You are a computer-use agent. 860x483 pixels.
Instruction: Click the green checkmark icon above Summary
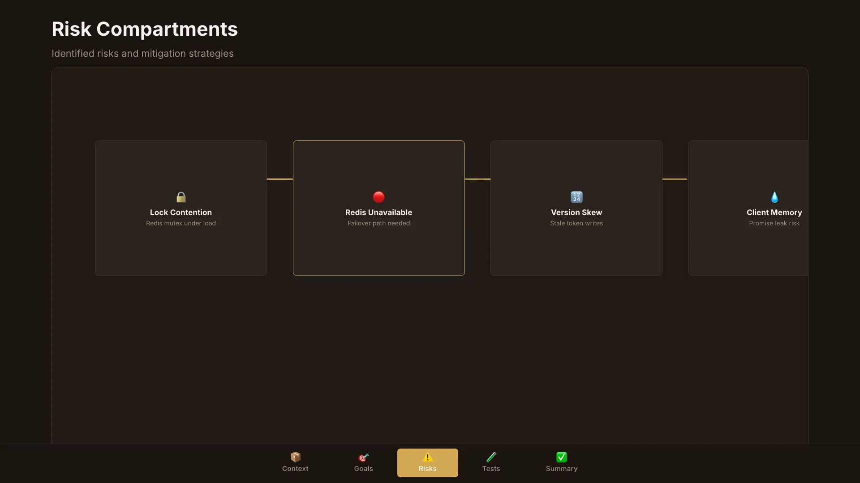(x=562, y=457)
